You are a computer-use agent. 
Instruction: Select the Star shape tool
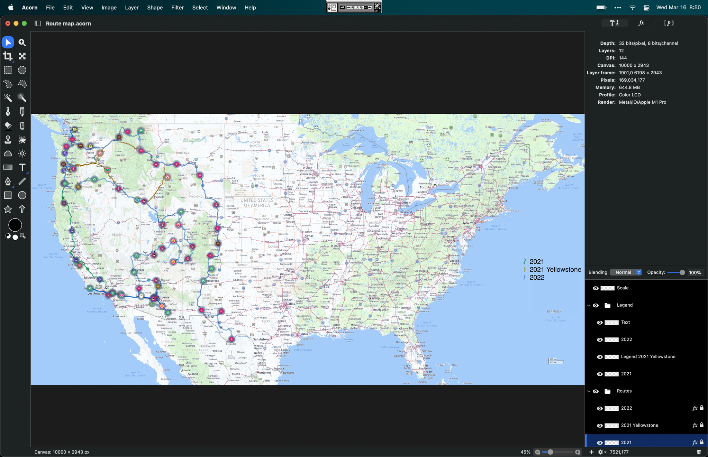click(x=8, y=209)
